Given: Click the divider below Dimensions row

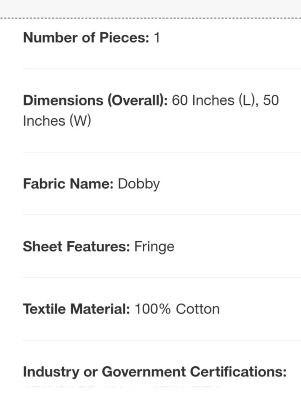Looking at the screenshot, I should [x=162, y=152].
